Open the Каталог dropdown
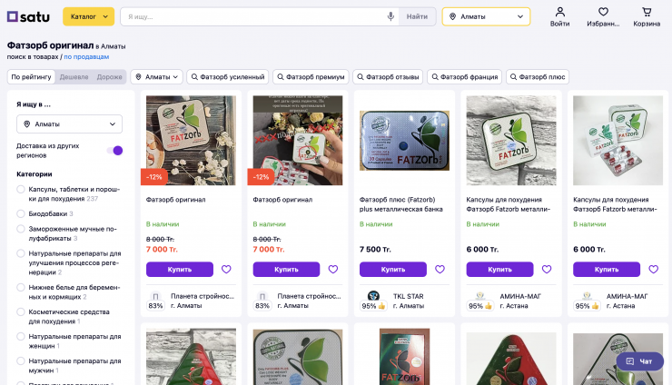The height and width of the screenshot is (385, 672). point(88,16)
